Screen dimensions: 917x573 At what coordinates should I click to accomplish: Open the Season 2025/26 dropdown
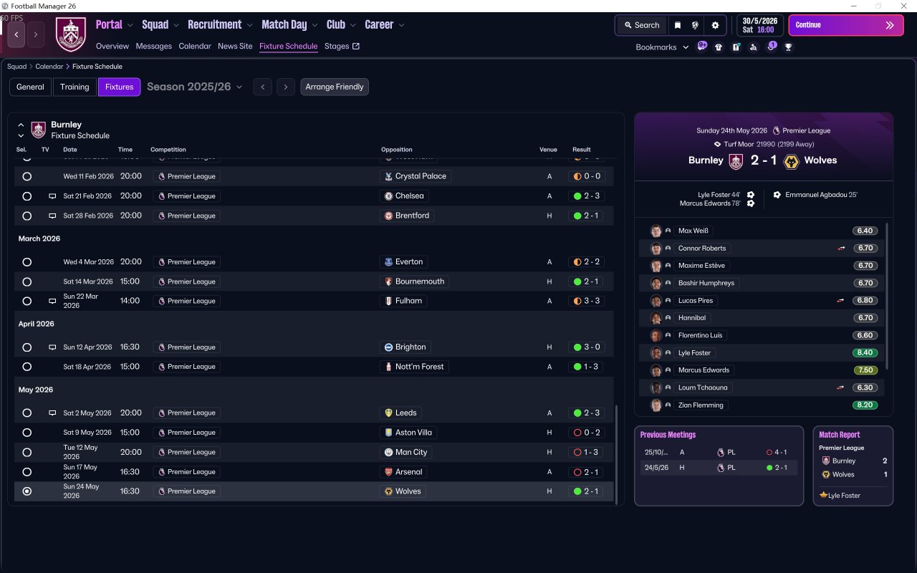tap(195, 87)
